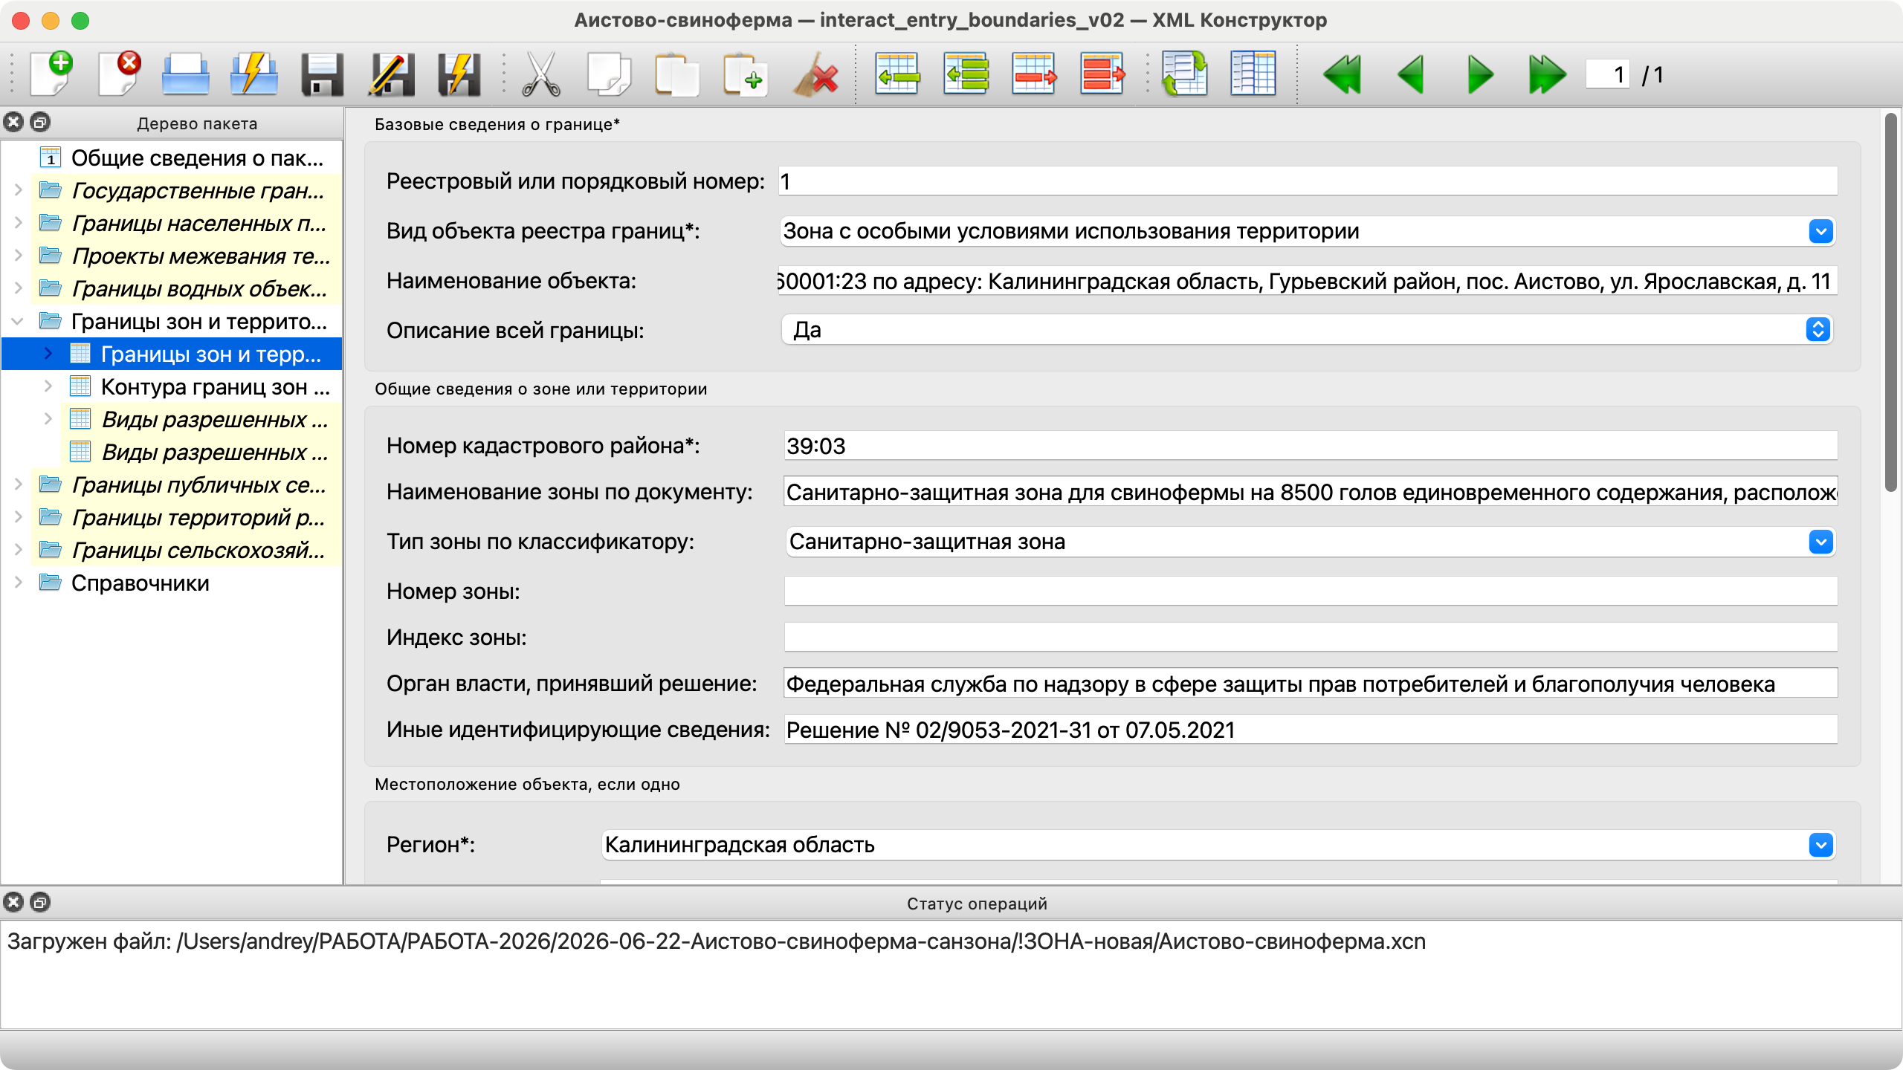Click the Наименование объекта field
1903x1070 pixels.
tap(1308, 281)
